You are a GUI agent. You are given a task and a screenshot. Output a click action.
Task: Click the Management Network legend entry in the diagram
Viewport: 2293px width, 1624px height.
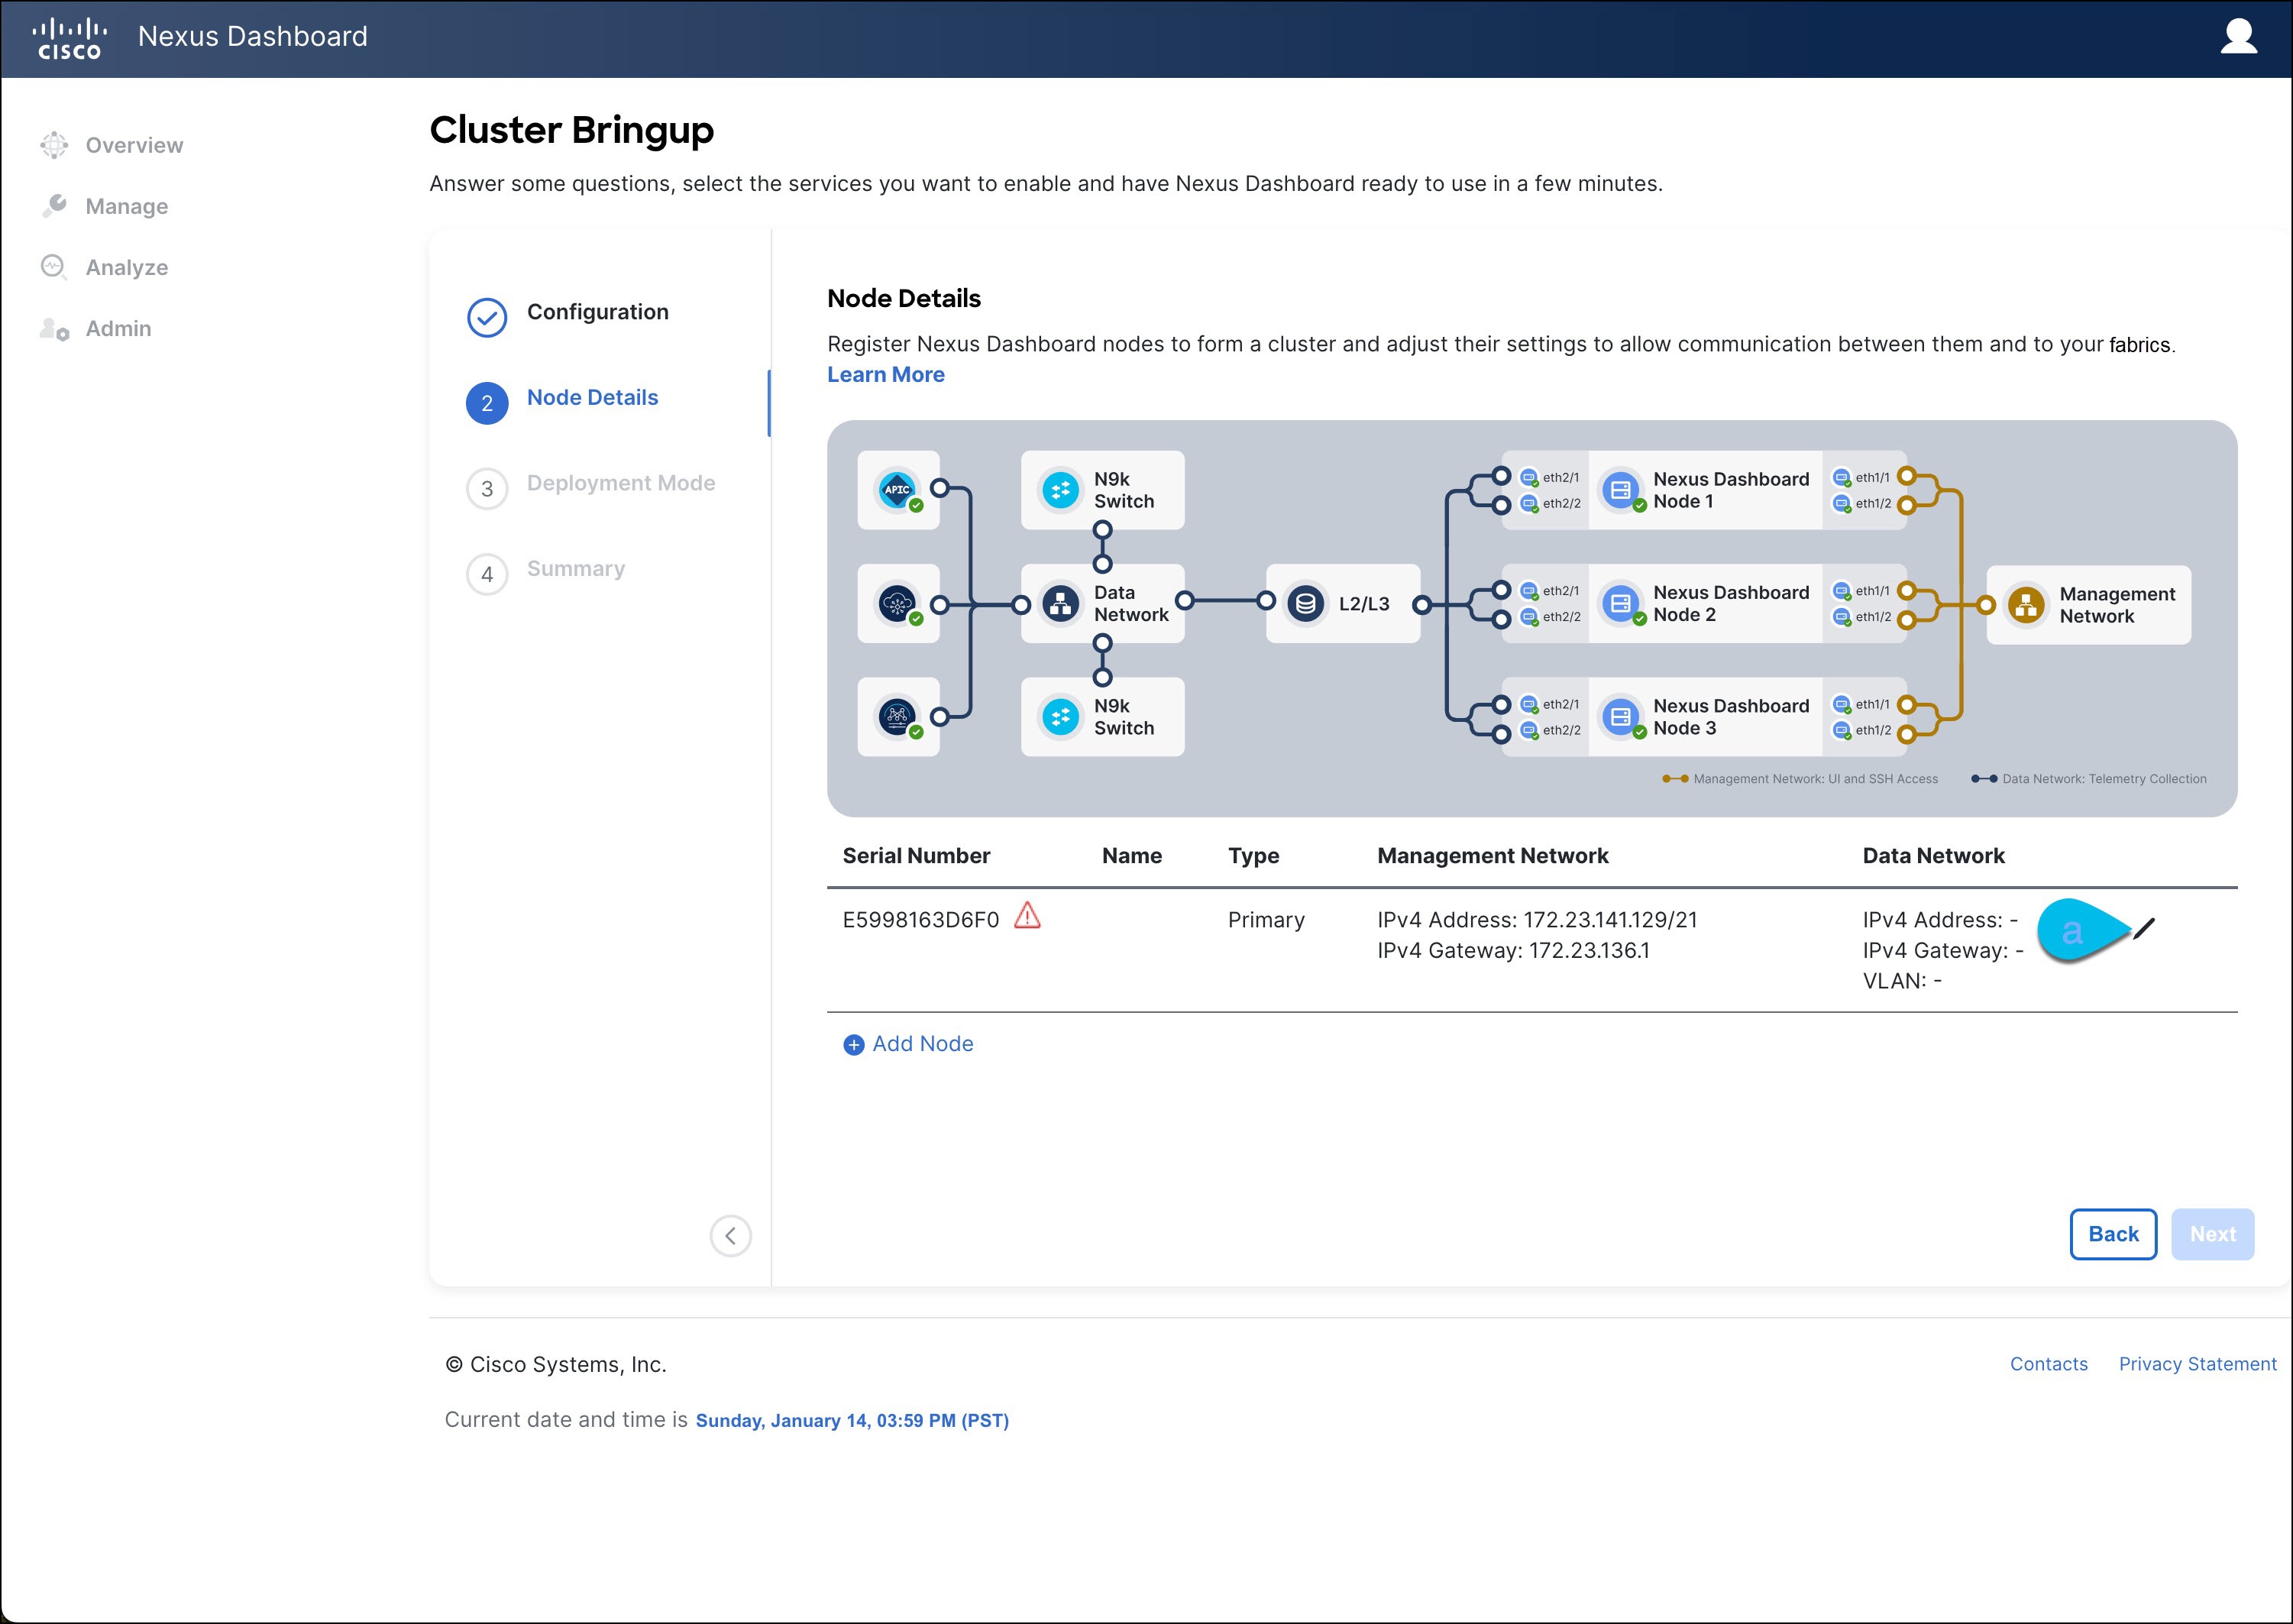[x=1799, y=779]
